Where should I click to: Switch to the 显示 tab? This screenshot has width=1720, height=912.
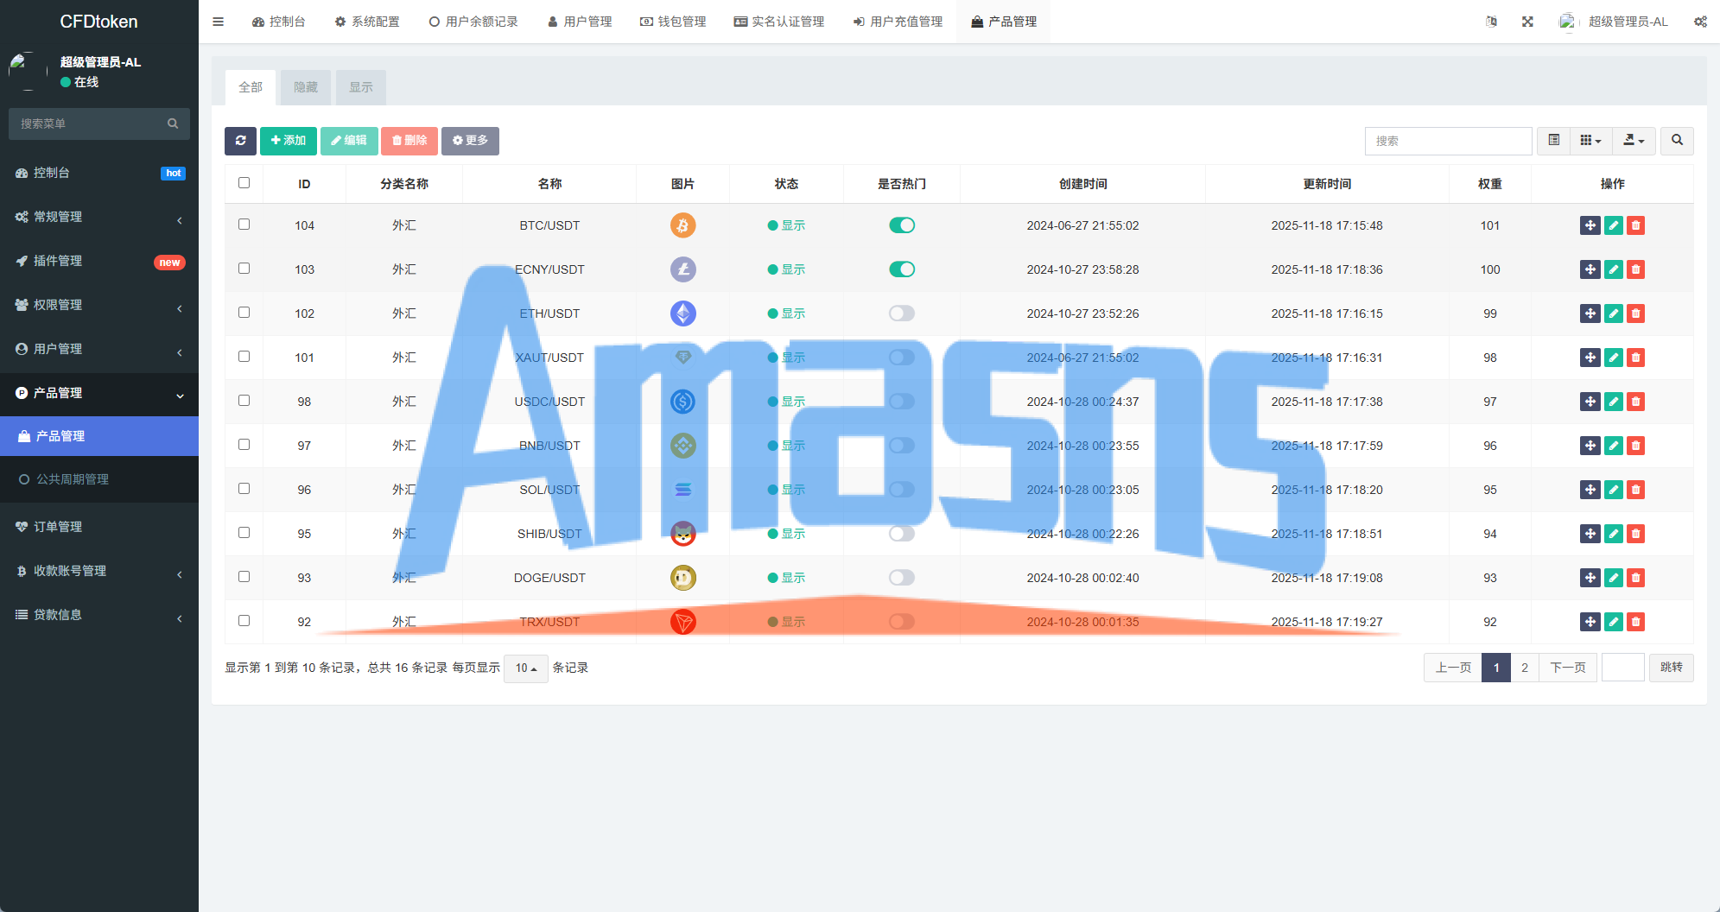pos(361,87)
